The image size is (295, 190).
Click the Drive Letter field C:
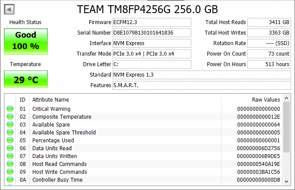click(151, 64)
